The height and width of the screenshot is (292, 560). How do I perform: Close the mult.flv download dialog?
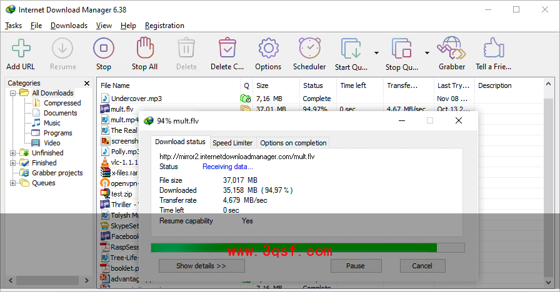pyautogui.click(x=459, y=121)
